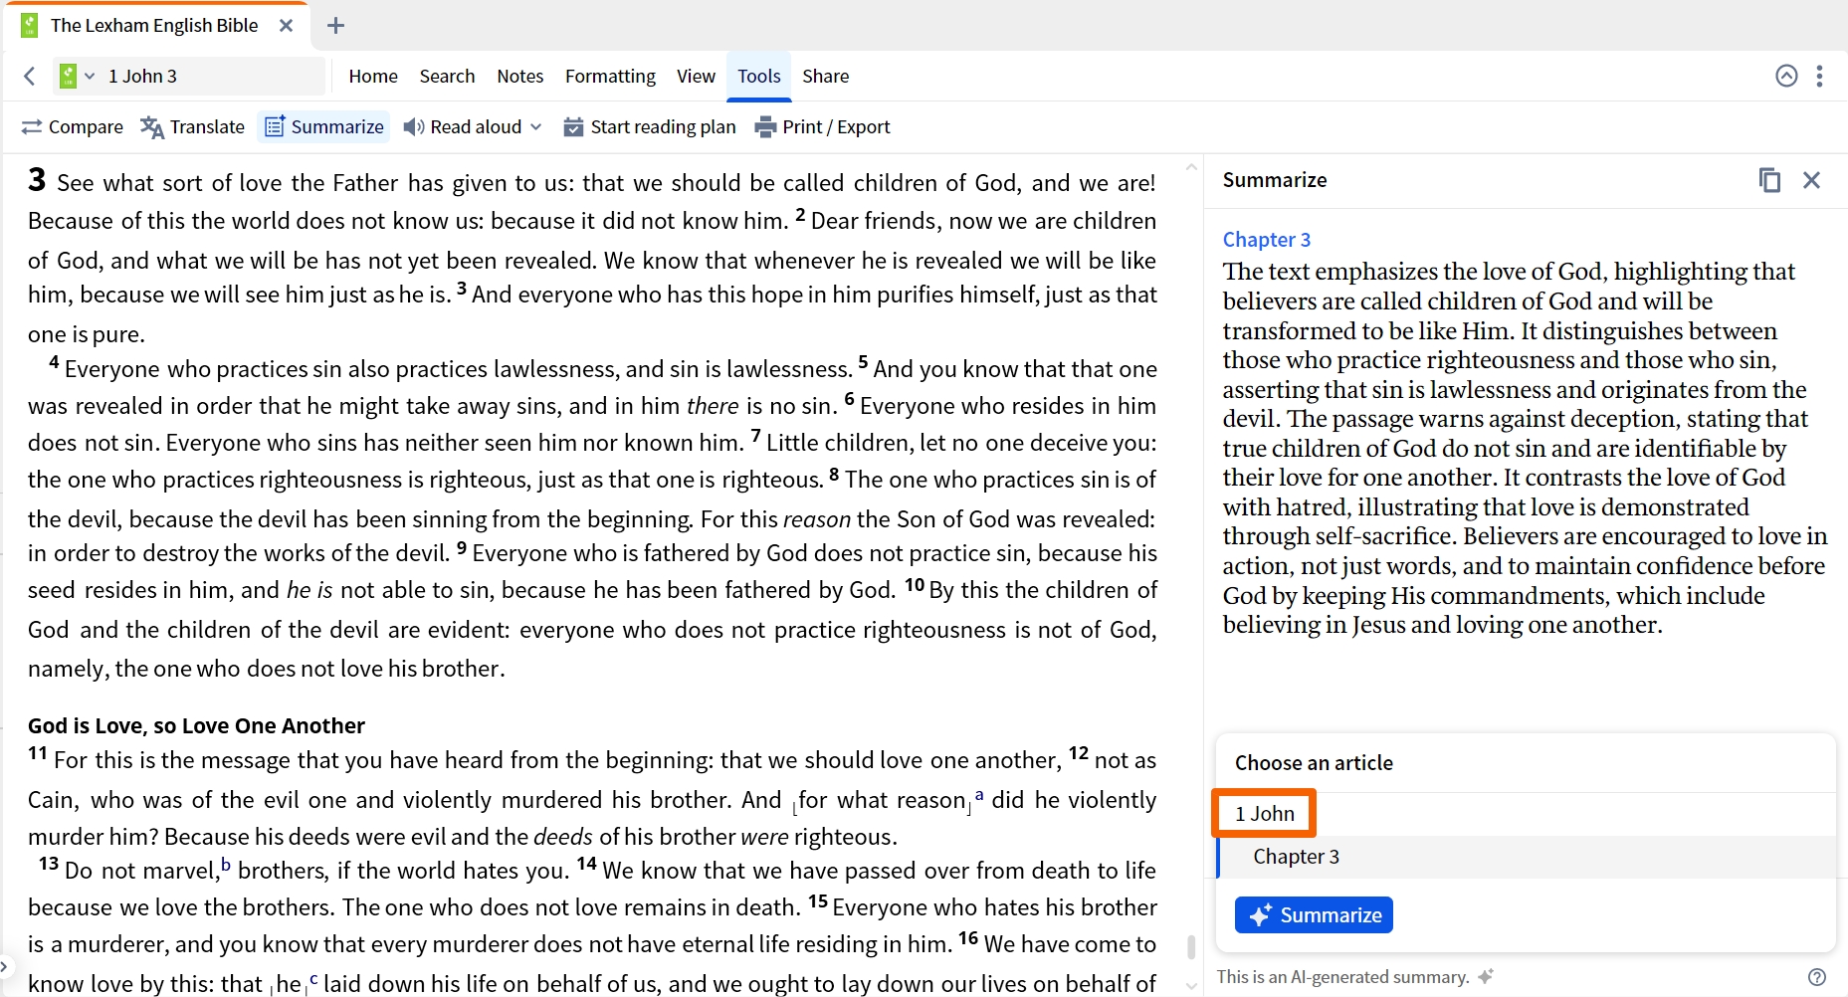
Task: Collapse the toolbar with circled chevron
Action: (1786, 76)
